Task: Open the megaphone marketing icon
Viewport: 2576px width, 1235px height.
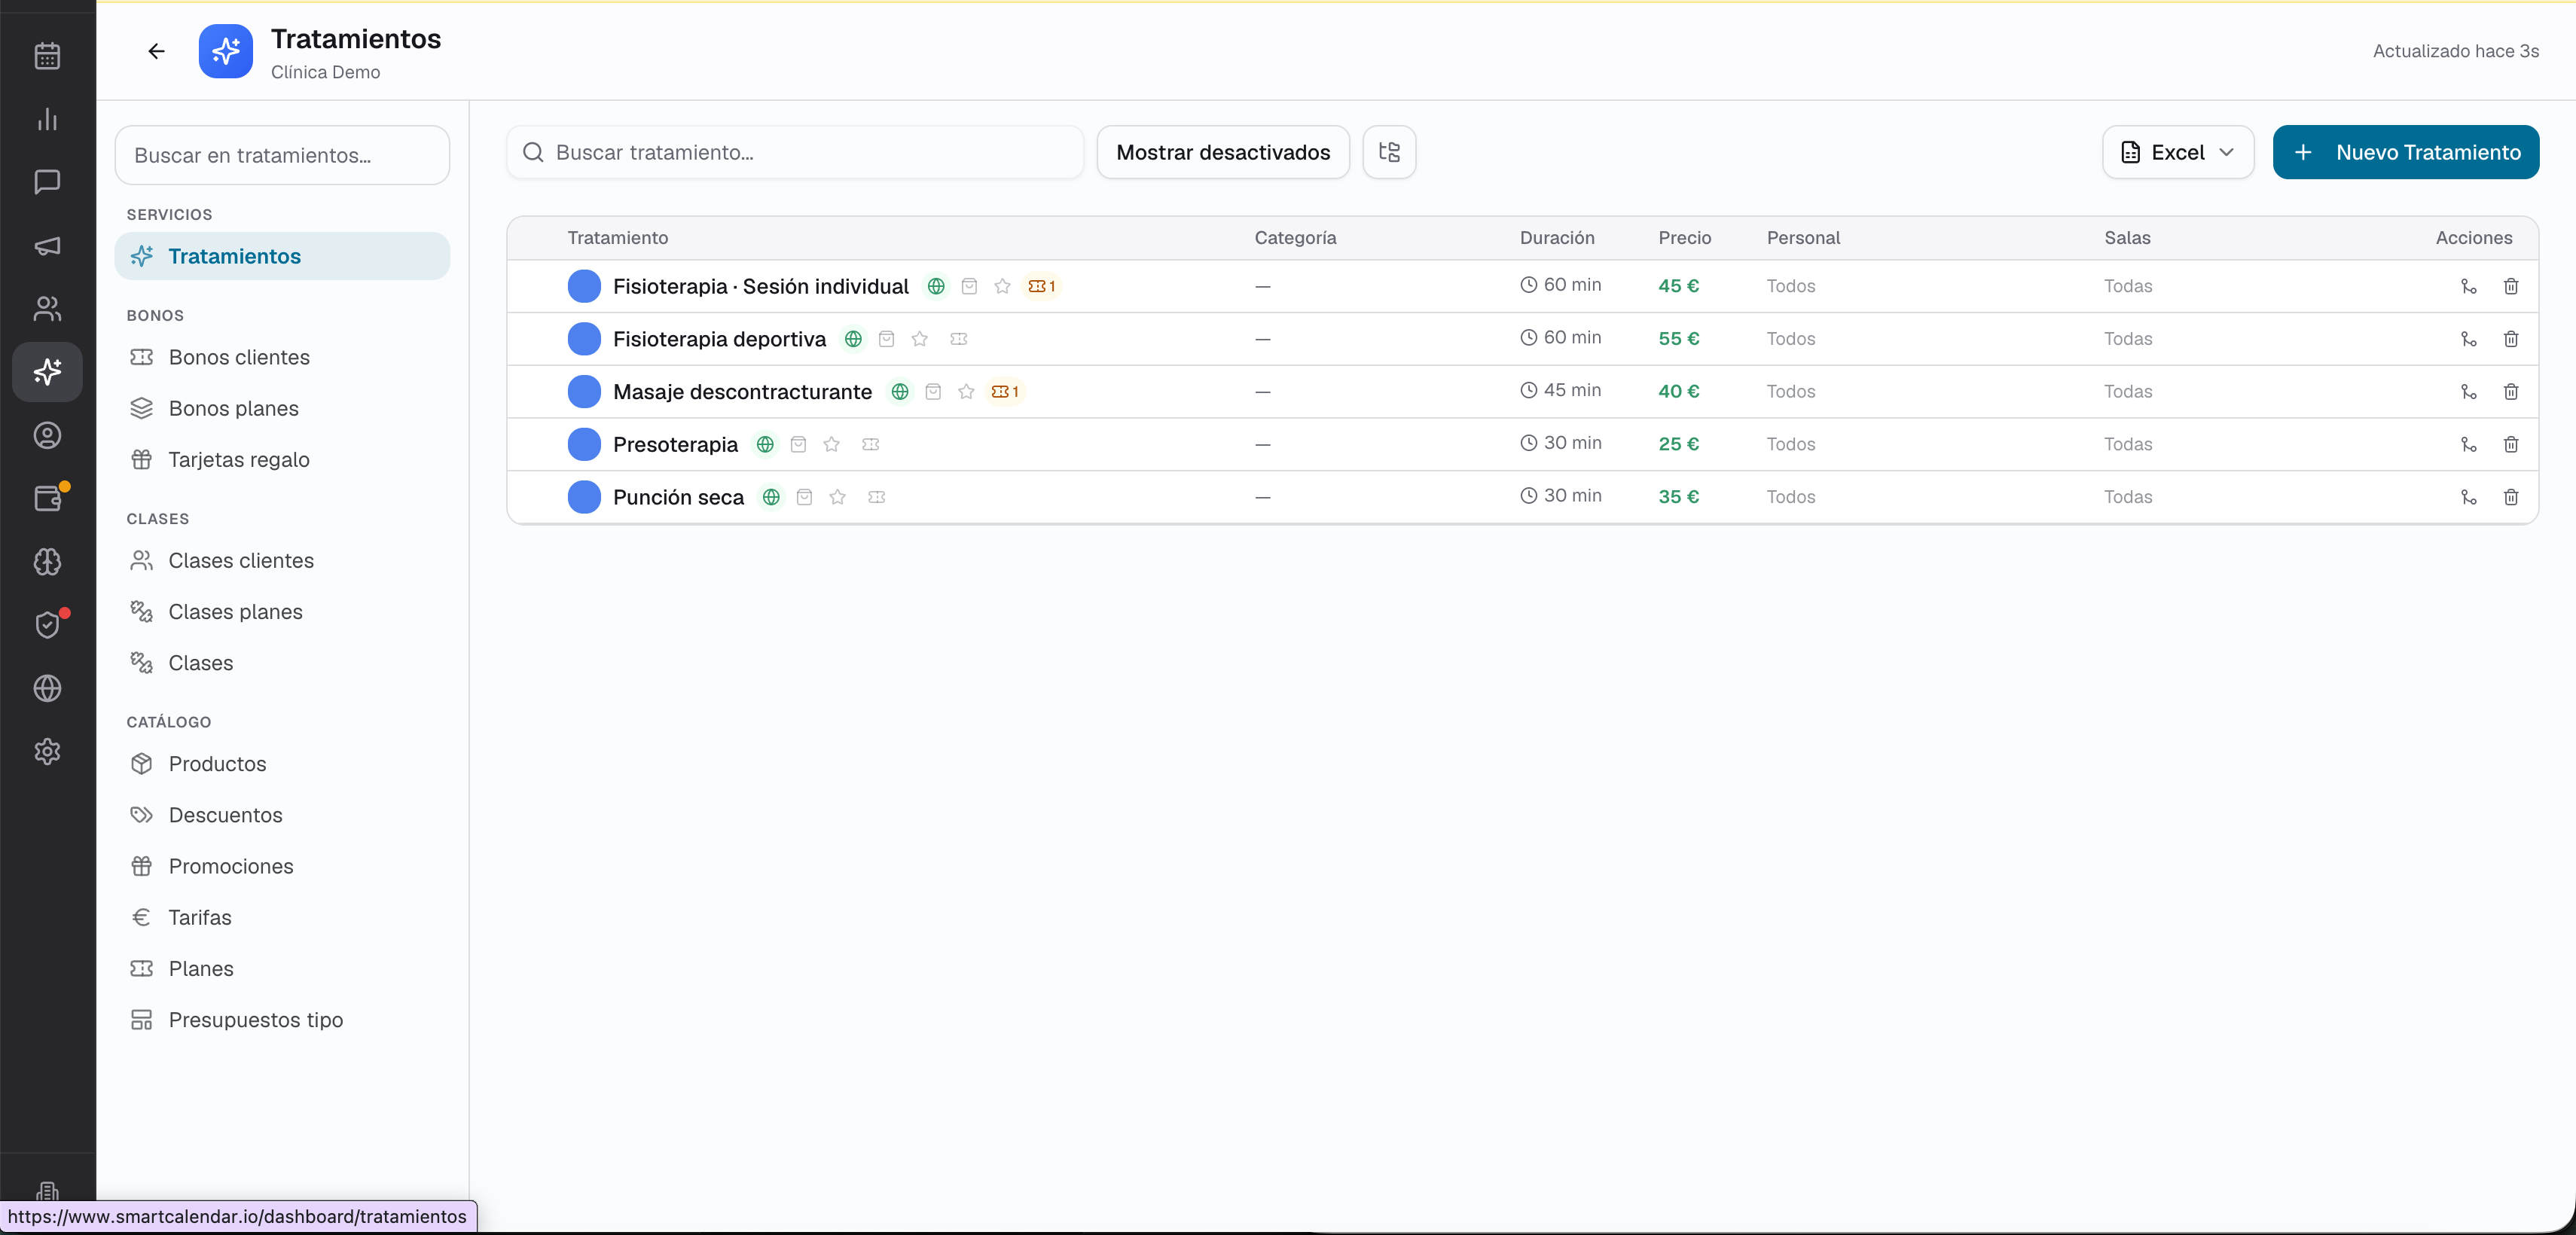Action: tap(47, 245)
